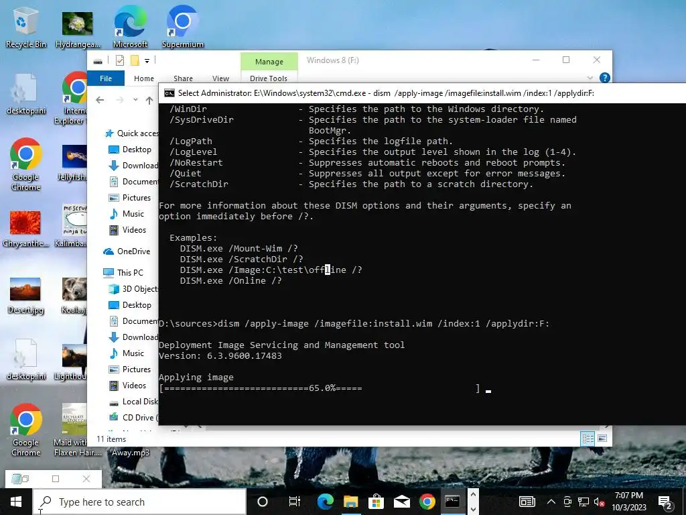Open Explorer Help question mark icon
The width and height of the screenshot is (686, 515).
pyautogui.click(x=605, y=78)
